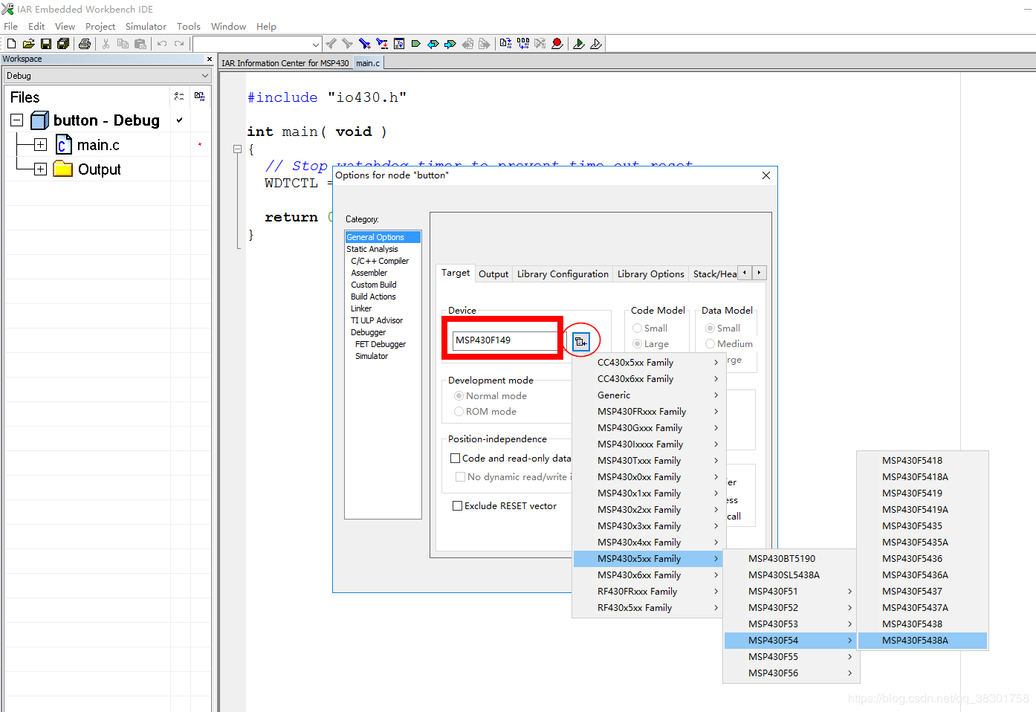
Task: Click the Print toolbar icon
Action: (x=85, y=44)
